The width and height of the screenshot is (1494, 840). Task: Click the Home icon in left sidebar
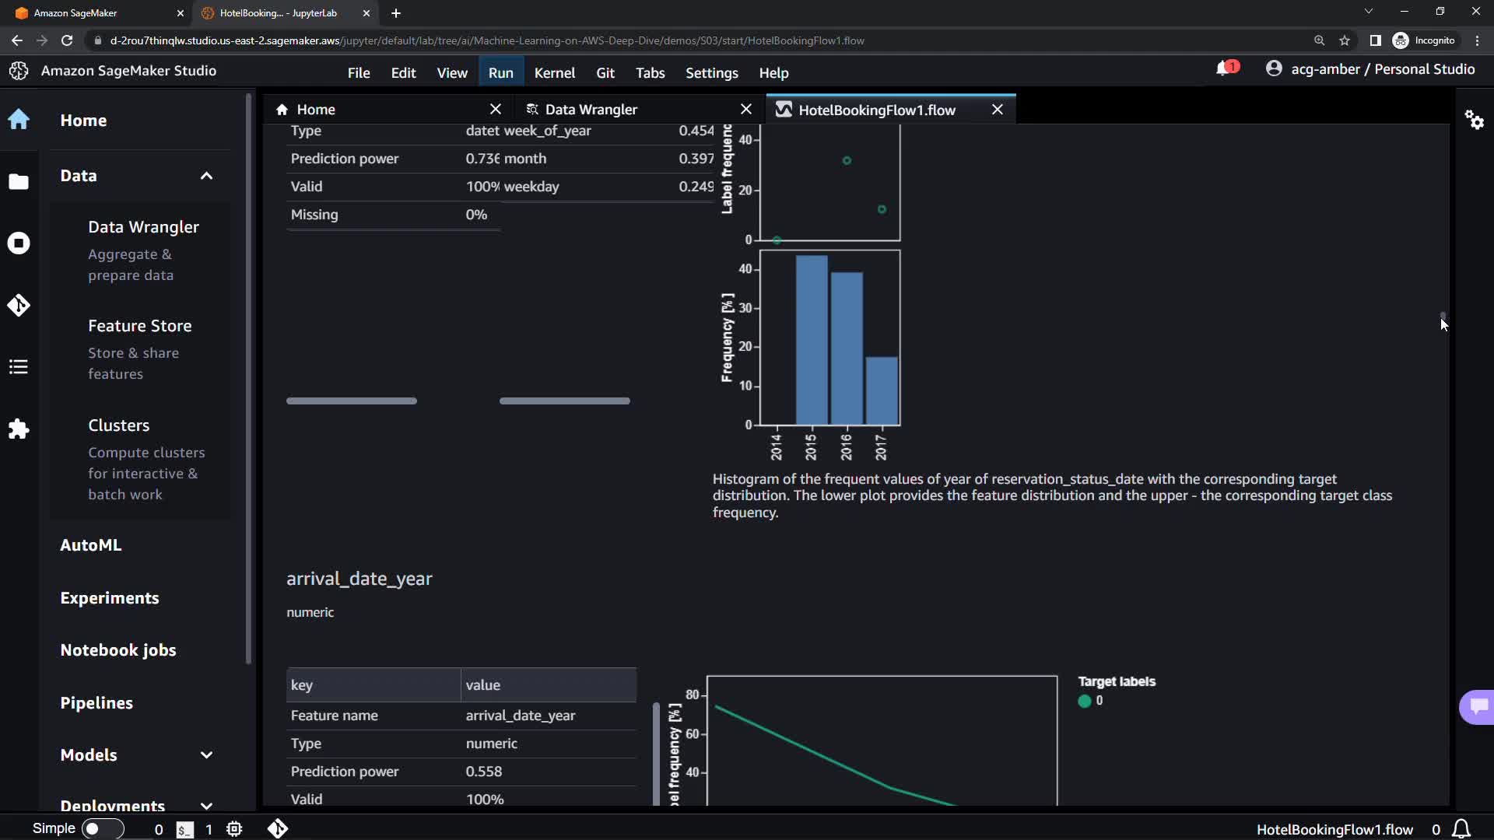point(19,120)
